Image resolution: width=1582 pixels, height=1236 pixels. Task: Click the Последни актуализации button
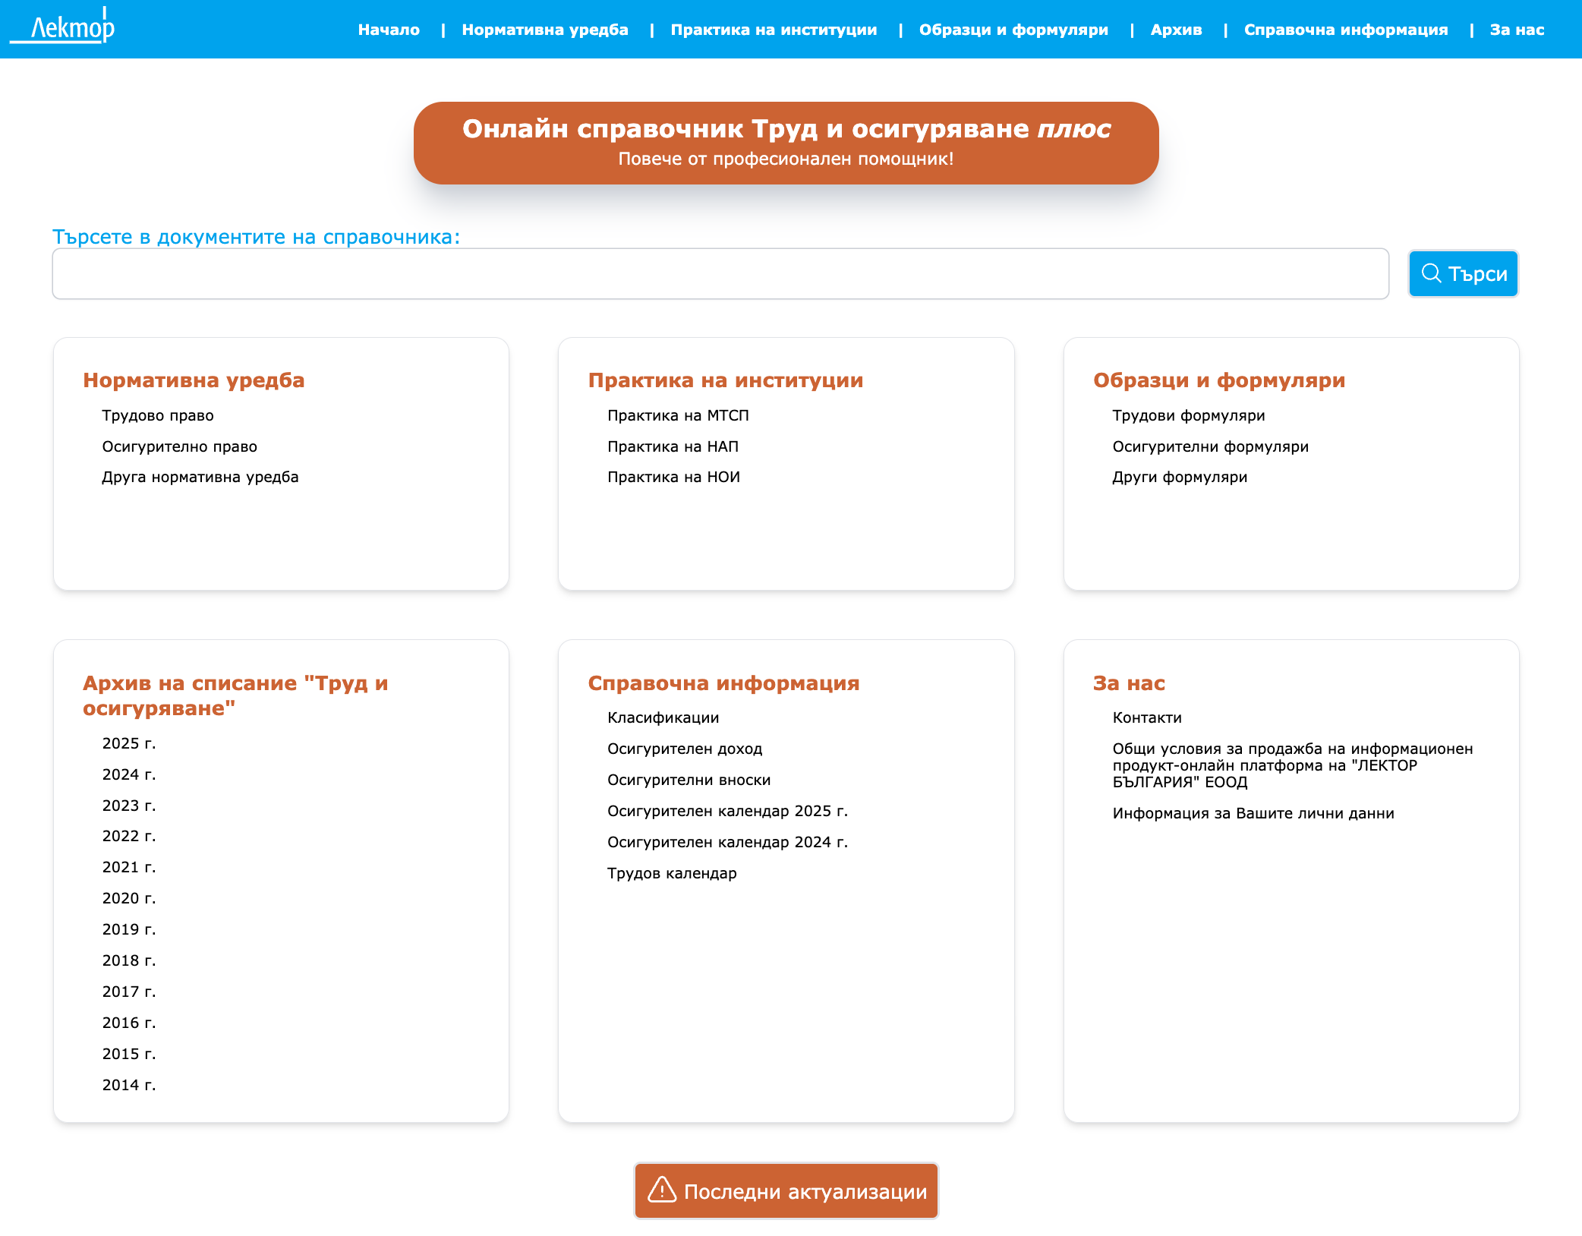[786, 1190]
